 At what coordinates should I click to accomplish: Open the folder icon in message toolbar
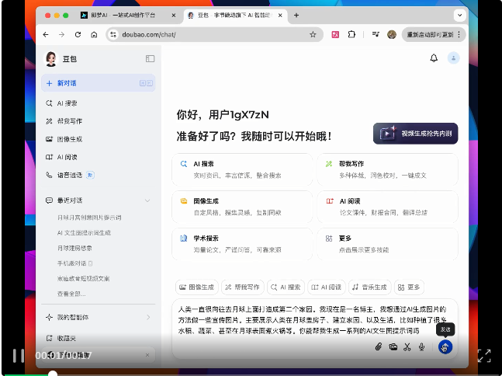click(393, 346)
